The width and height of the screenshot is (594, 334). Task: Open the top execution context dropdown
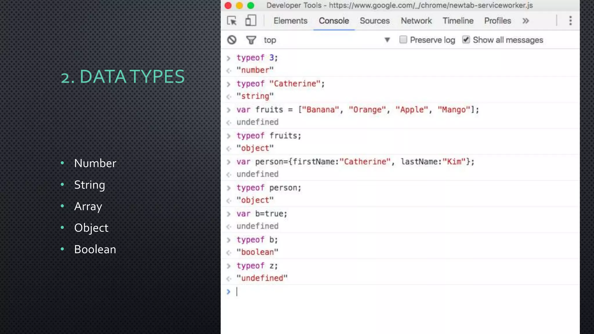click(x=327, y=40)
